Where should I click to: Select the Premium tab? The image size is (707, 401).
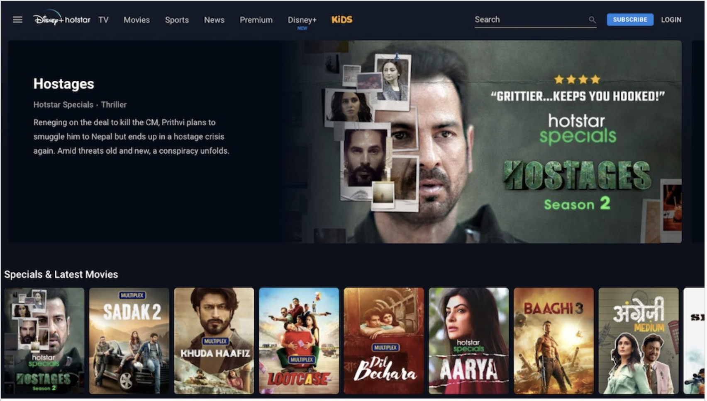click(x=256, y=20)
